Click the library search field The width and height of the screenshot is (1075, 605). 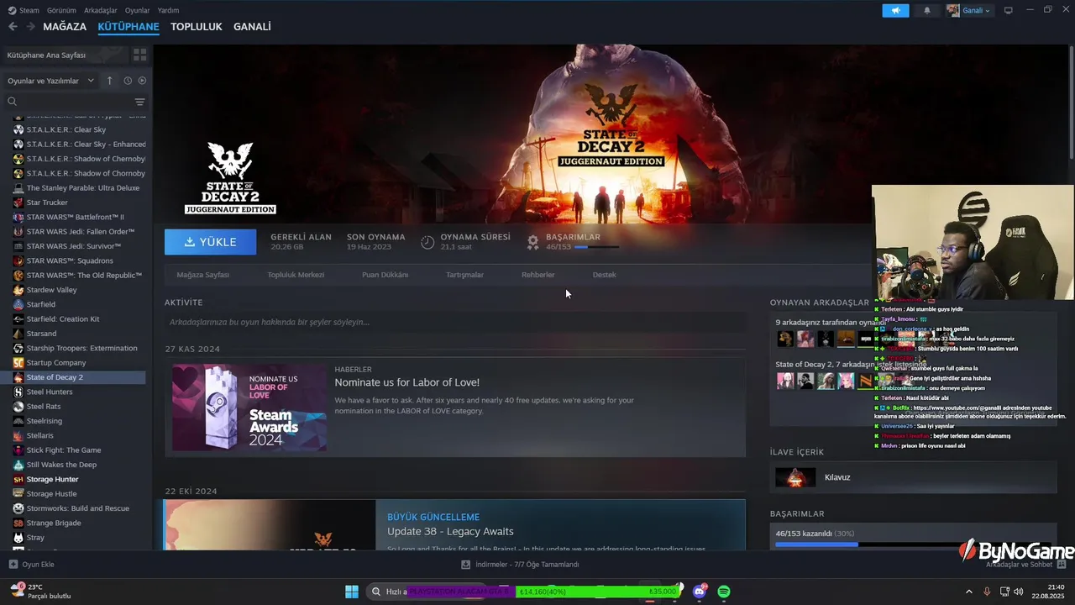pos(69,102)
